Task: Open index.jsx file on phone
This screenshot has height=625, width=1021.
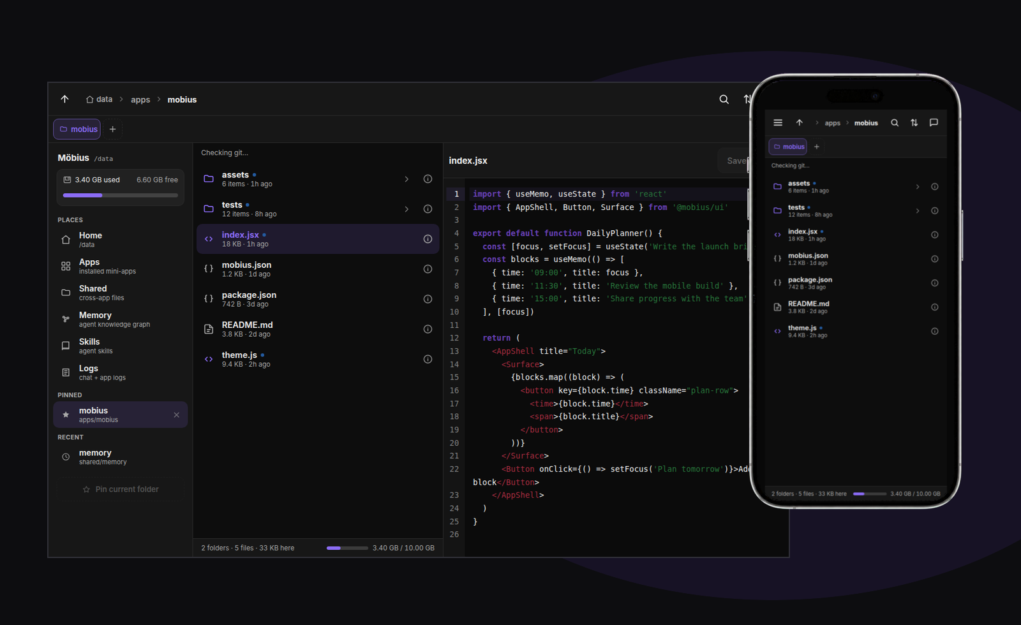Action: (856, 235)
